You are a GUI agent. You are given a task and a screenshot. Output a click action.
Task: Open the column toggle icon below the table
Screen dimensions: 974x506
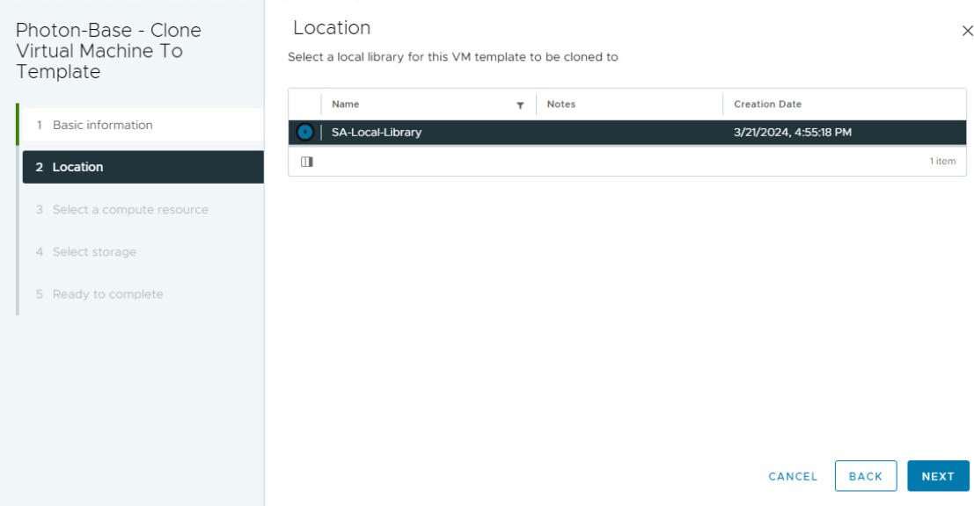click(307, 162)
